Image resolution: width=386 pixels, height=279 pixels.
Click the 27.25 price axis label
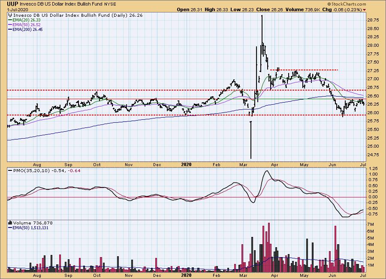pos(373,70)
